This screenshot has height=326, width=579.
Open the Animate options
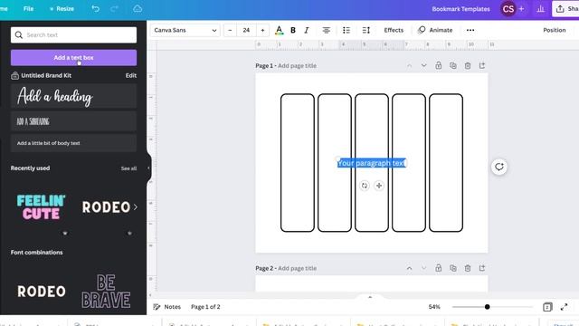click(x=435, y=30)
